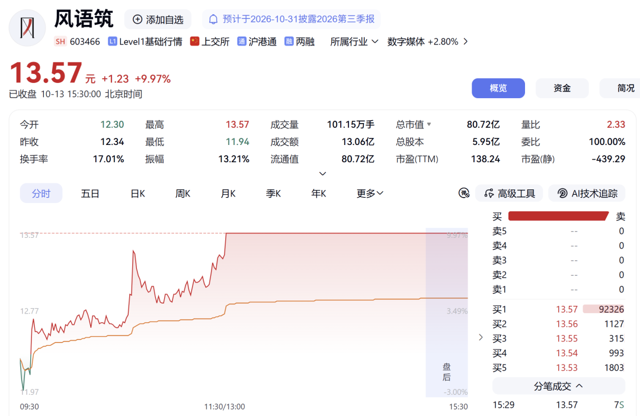Add stock via 添加自选 button

coord(158,19)
